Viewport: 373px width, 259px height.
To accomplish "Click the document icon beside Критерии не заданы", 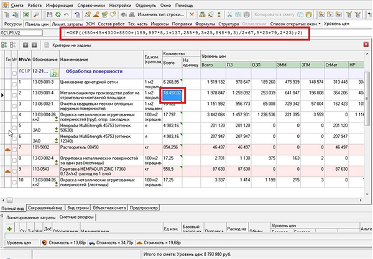I will (x=47, y=45).
